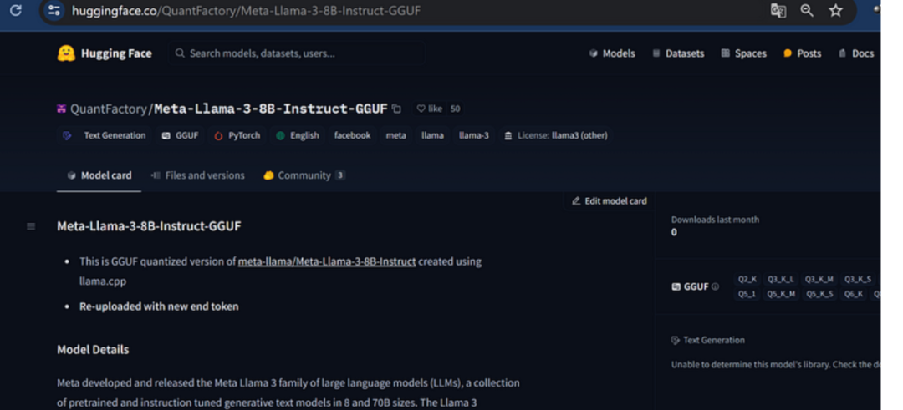Image resolution: width=903 pixels, height=410 pixels.
Task: Click the GGUF info circle icon
Action: (x=715, y=286)
